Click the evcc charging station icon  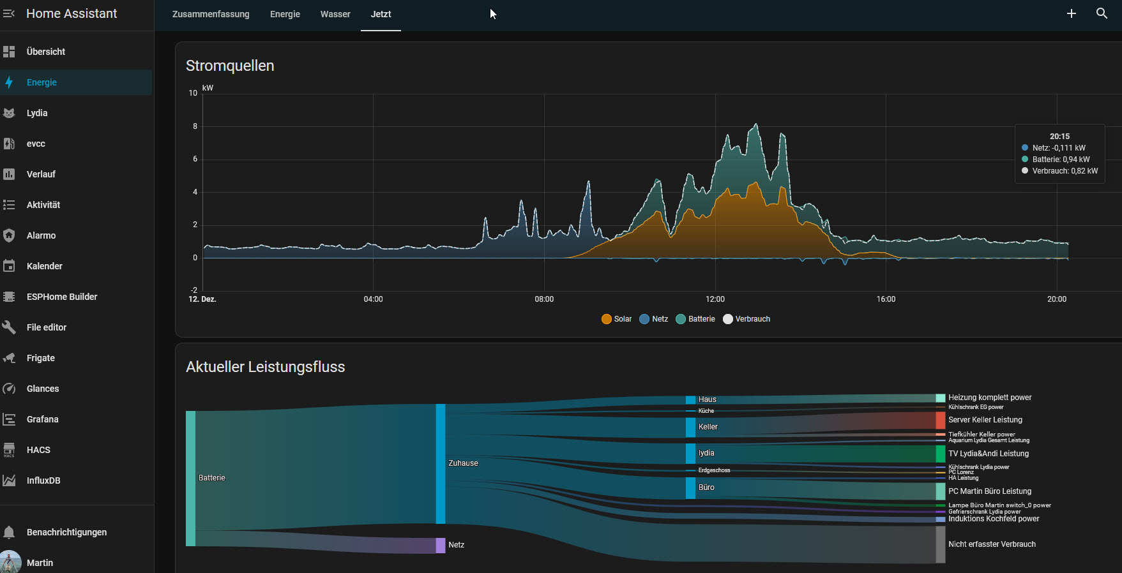point(9,144)
